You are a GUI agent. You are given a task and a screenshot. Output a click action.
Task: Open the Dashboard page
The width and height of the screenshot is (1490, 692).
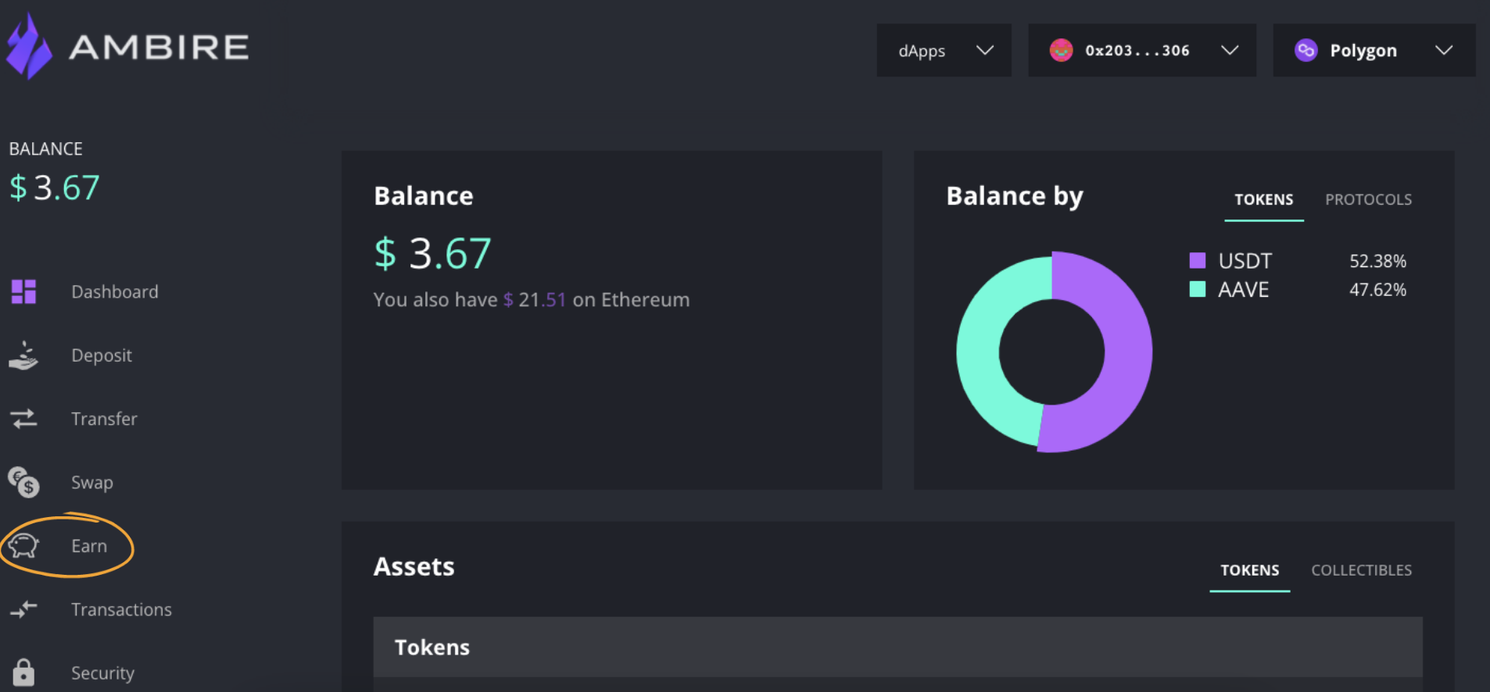(115, 291)
